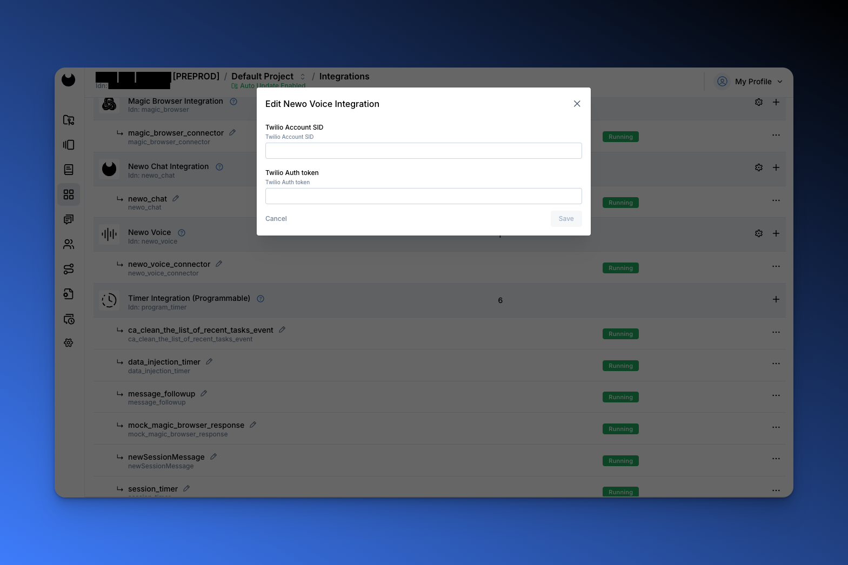This screenshot has height=565, width=848.
Task: Focus the Twilio Account SID input field
Action: 423,151
